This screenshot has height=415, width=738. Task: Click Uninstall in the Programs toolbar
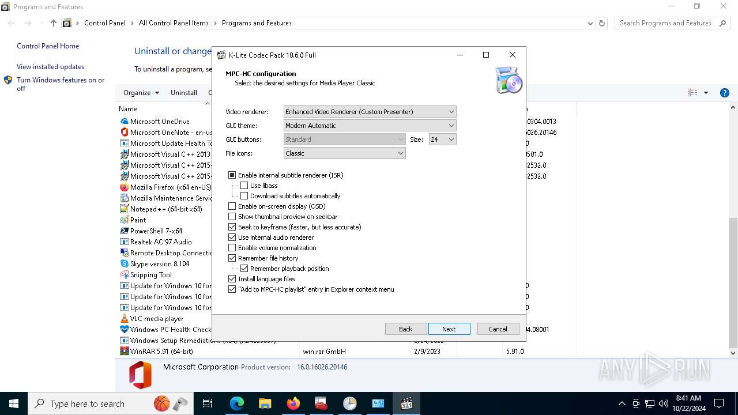184,93
